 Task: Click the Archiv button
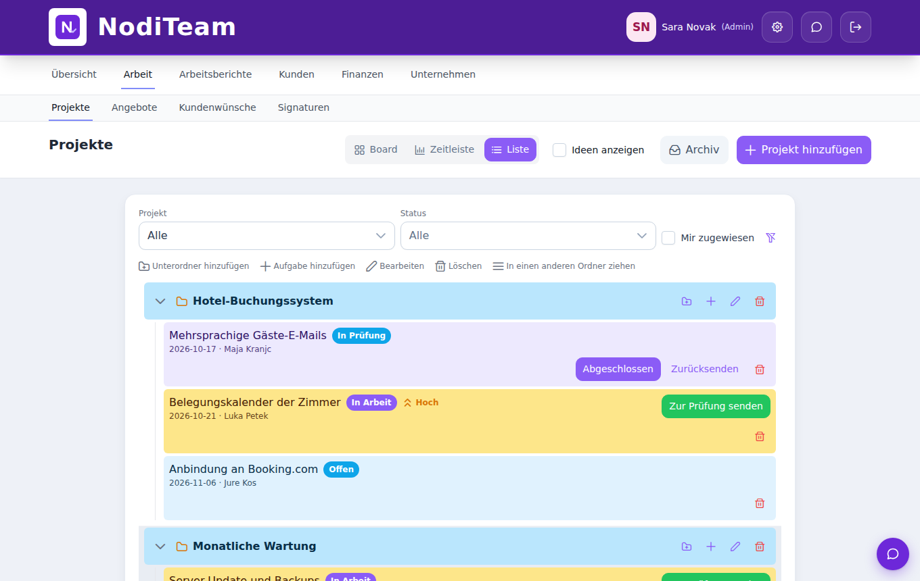point(694,150)
